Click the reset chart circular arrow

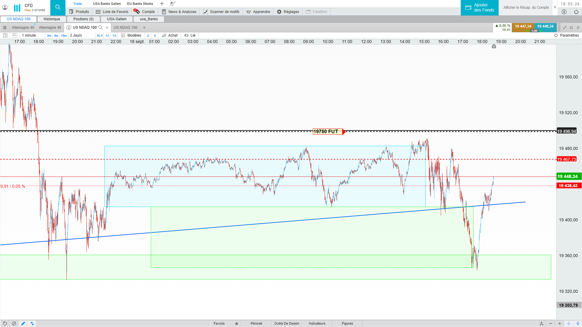(5, 323)
